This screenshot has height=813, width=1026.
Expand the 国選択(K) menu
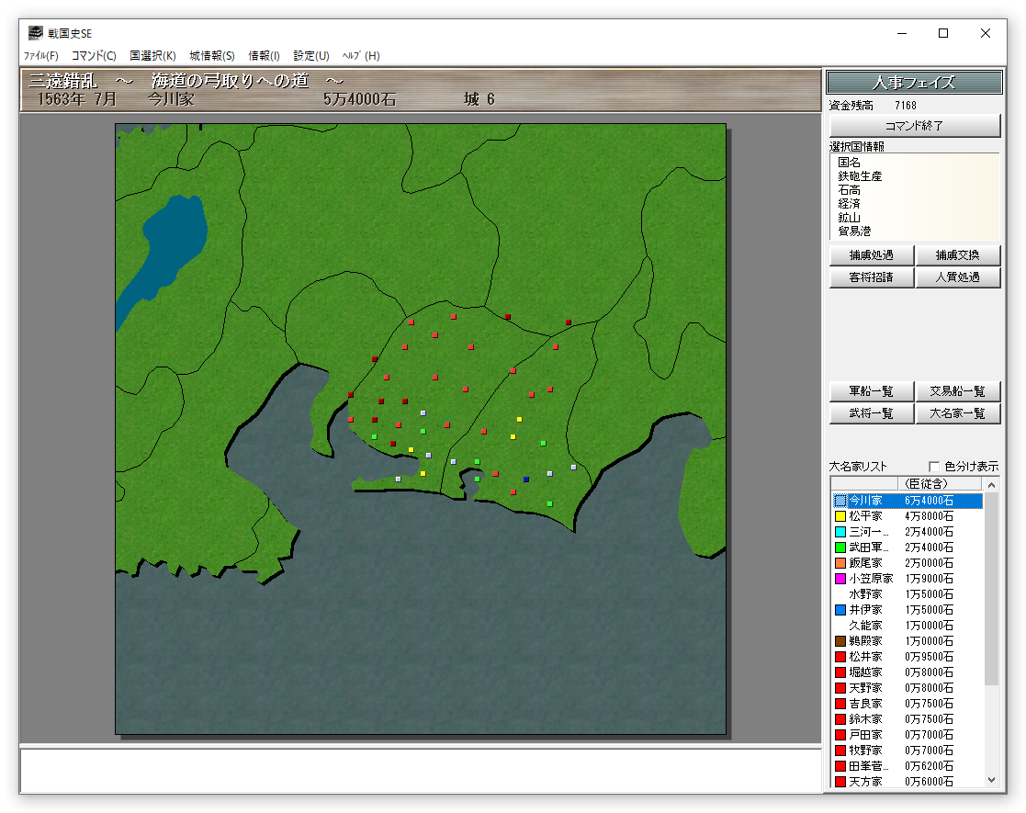tap(152, 56)
